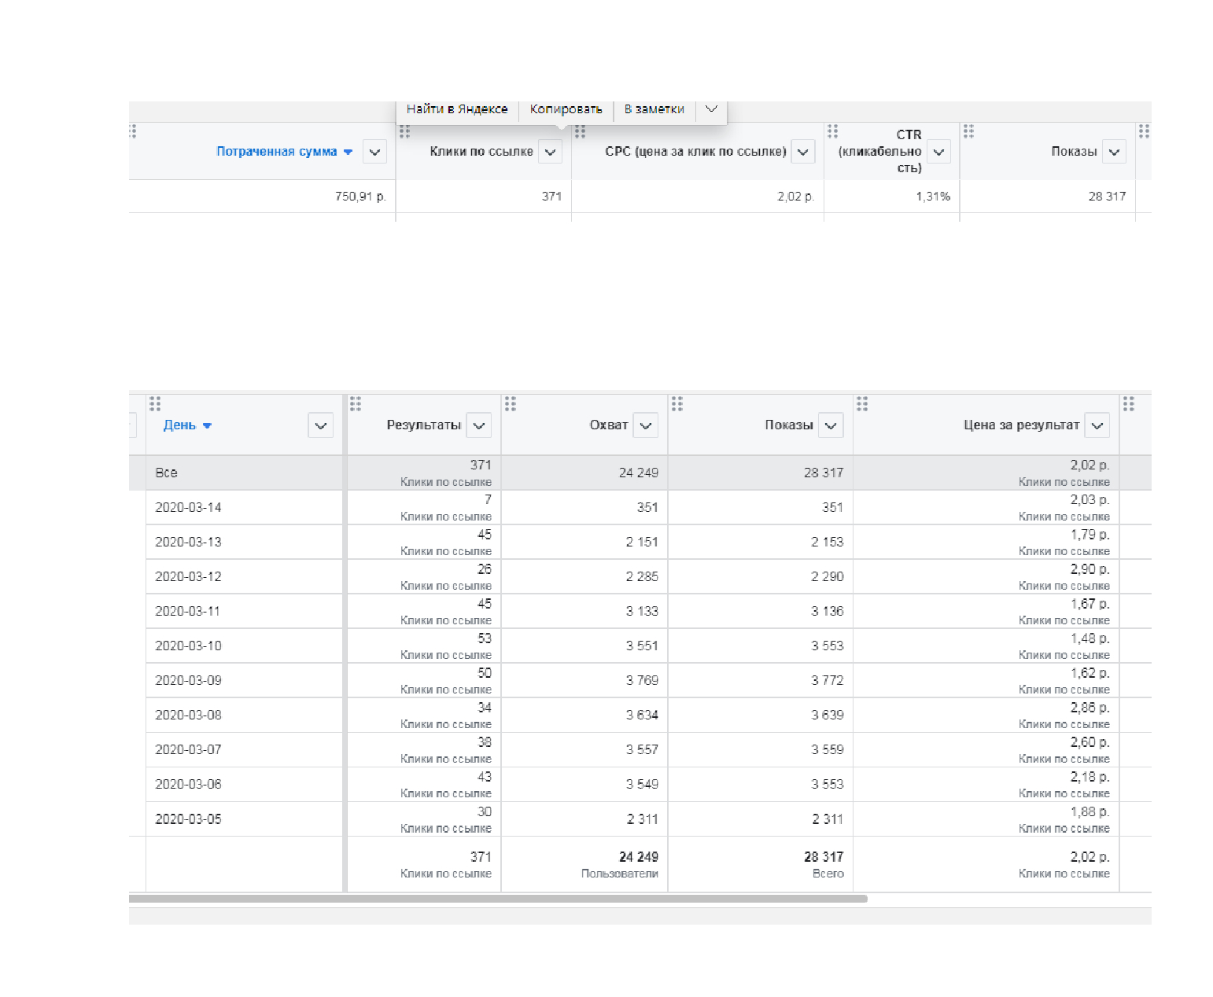Open dropdown for Цена за результат column
Viewport: 1213px width, 997px height.
click(x=1097, y=425)
